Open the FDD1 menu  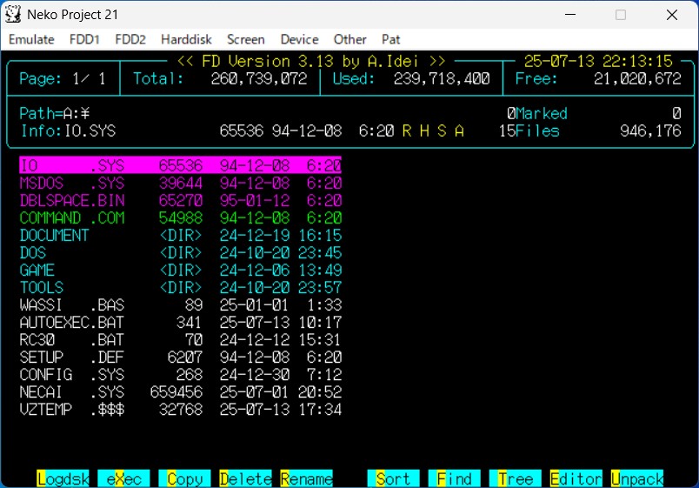click(84, 39)
